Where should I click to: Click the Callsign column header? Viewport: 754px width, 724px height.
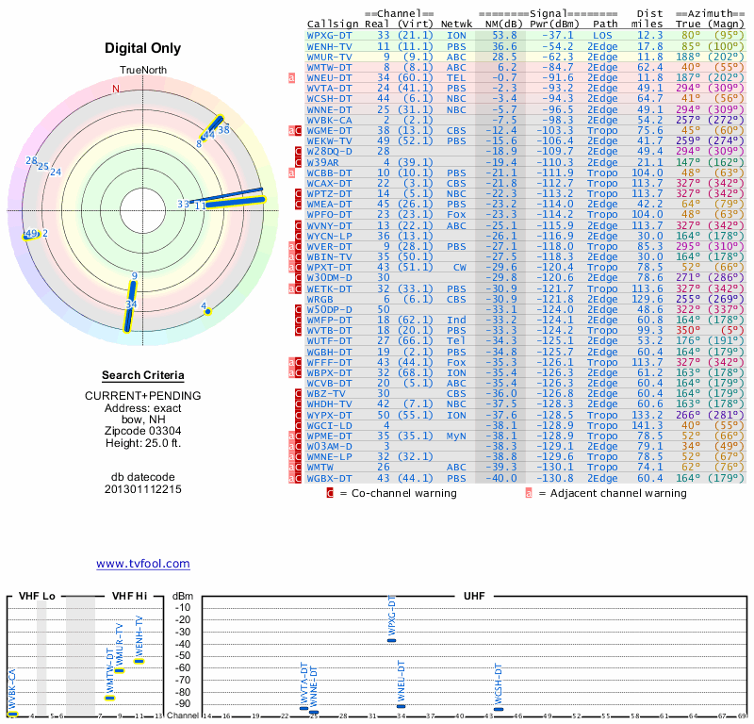[333, 23]
